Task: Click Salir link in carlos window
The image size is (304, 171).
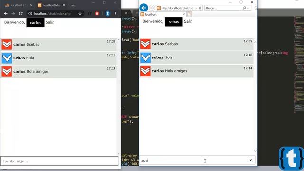Action: click(49, 22)
